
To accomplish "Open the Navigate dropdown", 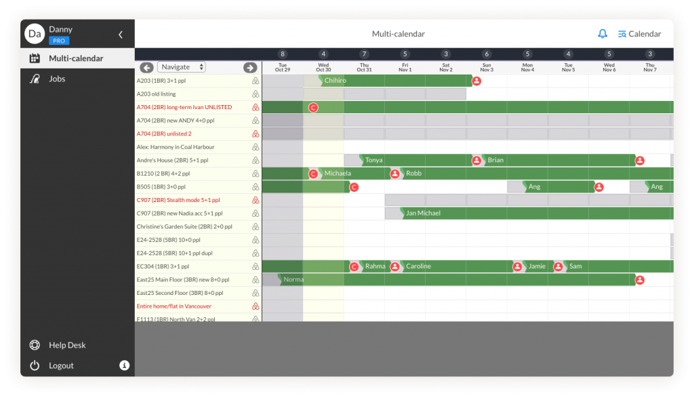I will (182, 67).
